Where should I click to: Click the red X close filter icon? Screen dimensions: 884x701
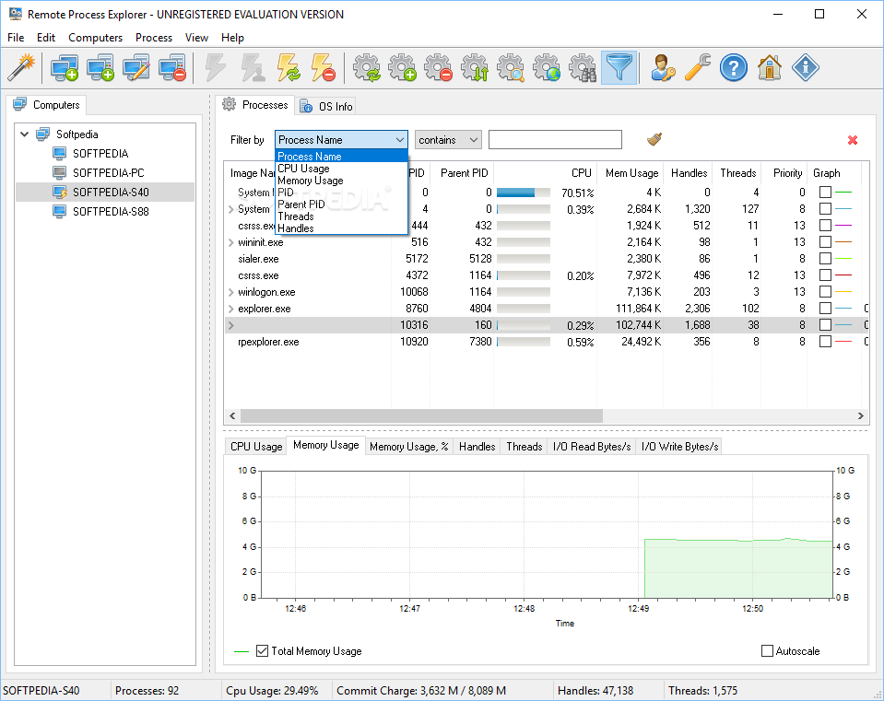853,140
